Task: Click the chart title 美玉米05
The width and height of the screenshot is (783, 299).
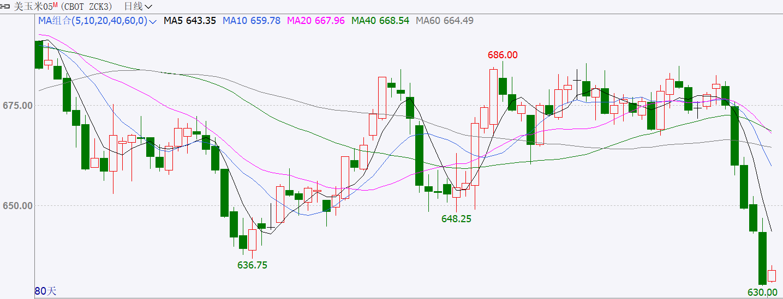Action: pyautogui.click(x=33, y=7)
